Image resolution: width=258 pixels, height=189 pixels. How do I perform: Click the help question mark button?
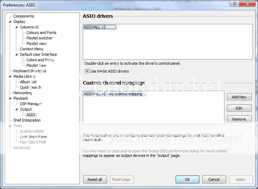tap(234, 3)
